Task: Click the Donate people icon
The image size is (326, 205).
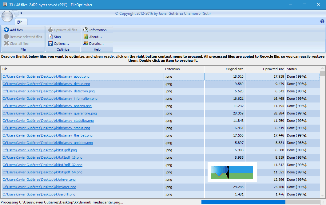Action: coord(86,43)
